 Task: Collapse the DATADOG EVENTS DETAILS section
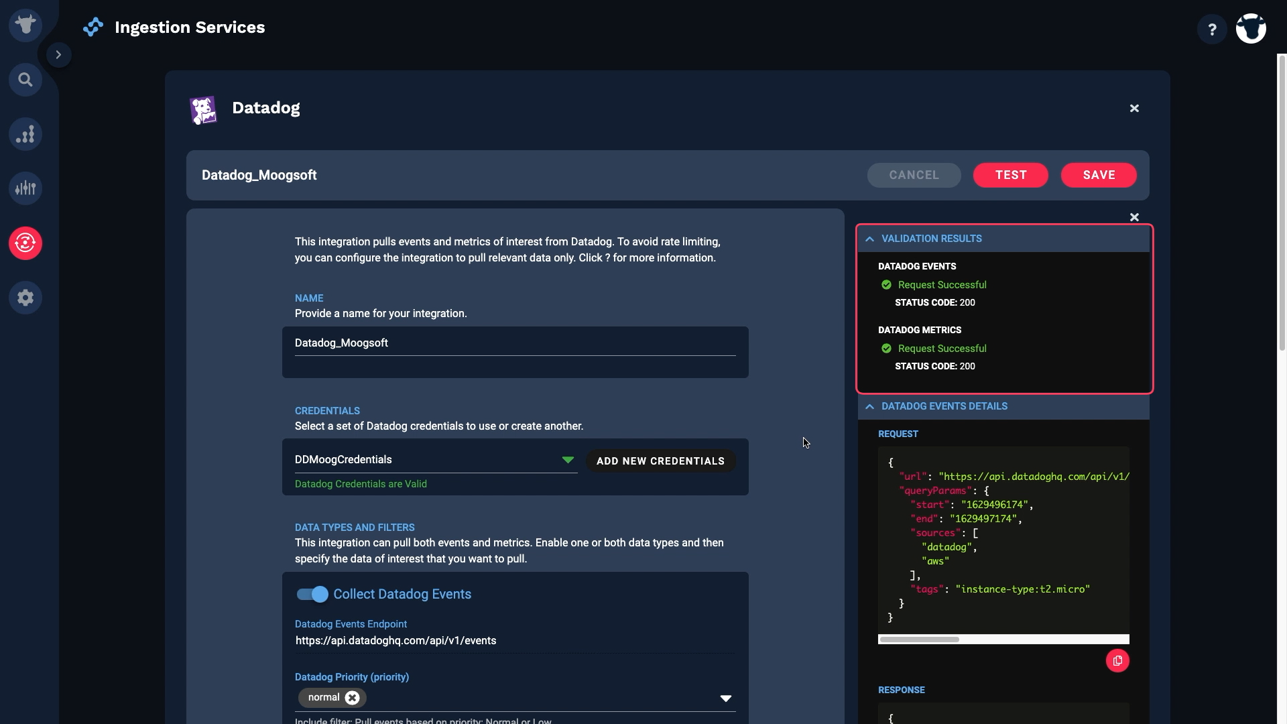coord(869,406)
